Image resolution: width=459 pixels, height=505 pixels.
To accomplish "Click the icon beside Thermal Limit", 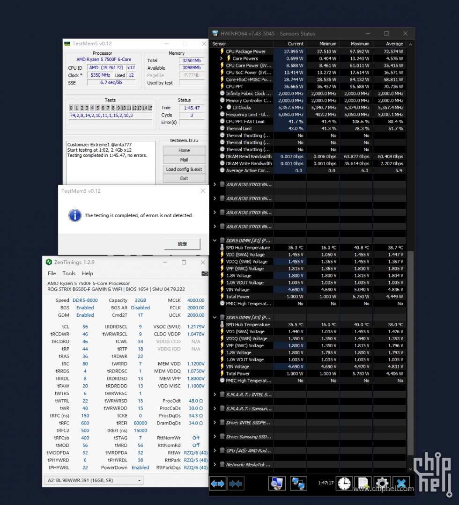I will click(x=222, y=129).
